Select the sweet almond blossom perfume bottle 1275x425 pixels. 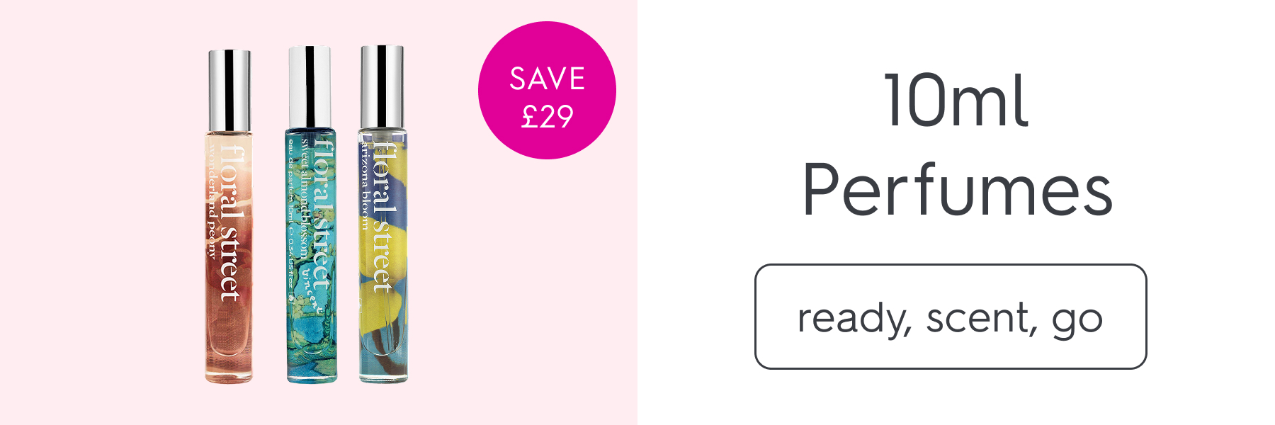point(312,214)
